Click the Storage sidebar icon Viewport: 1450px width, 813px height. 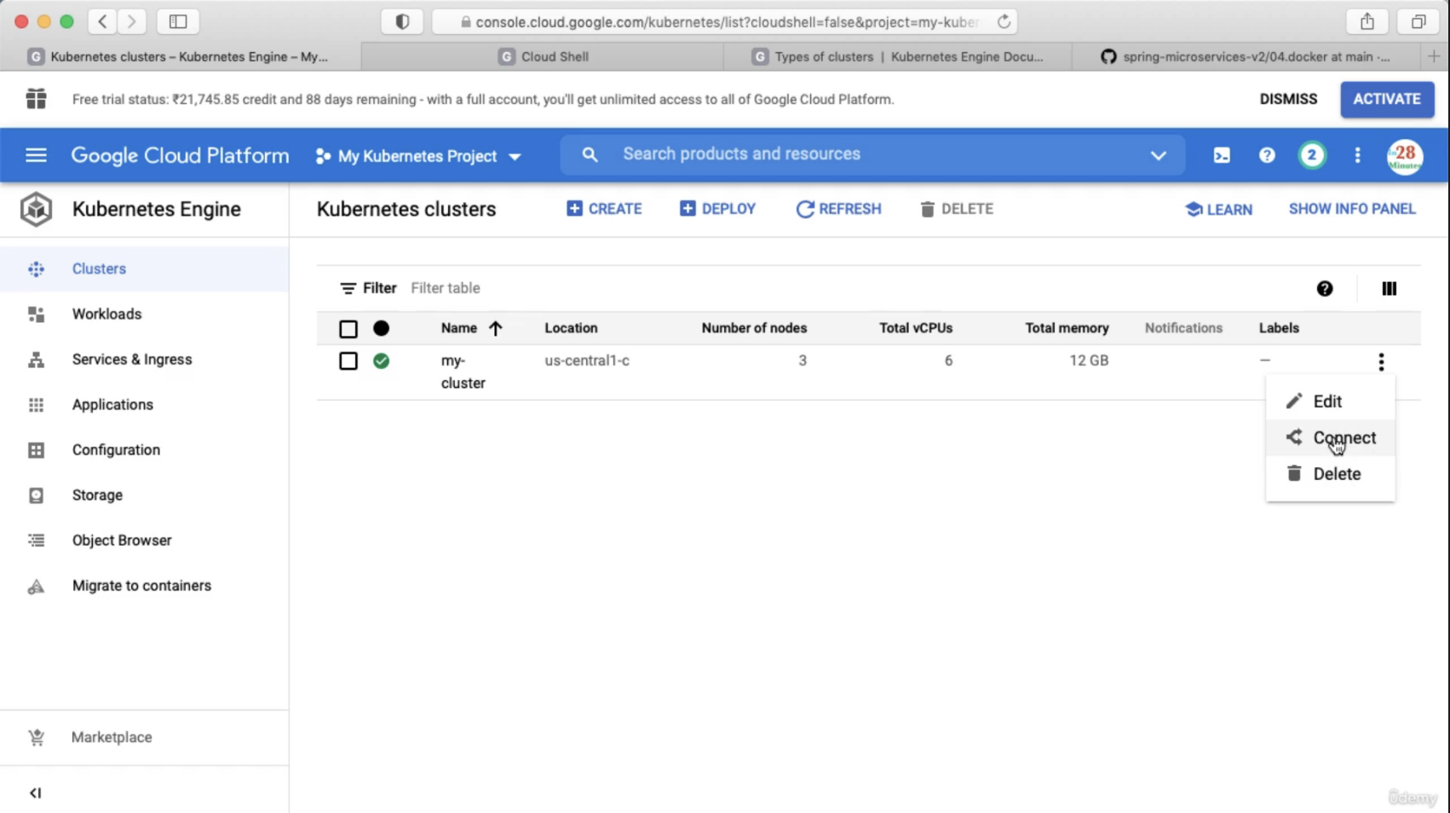pos(36,495)
